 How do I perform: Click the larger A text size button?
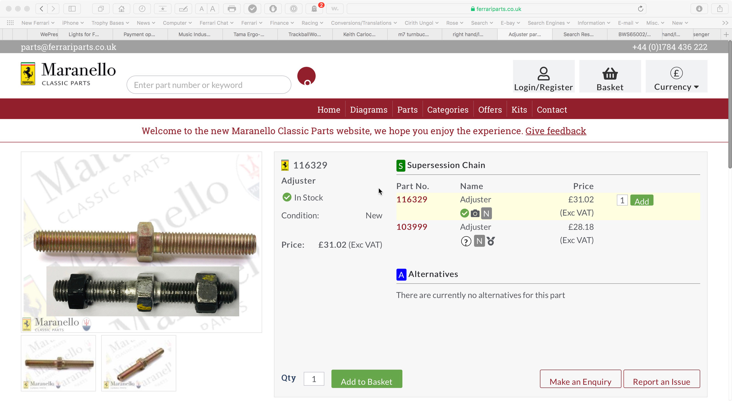point(212,9)
